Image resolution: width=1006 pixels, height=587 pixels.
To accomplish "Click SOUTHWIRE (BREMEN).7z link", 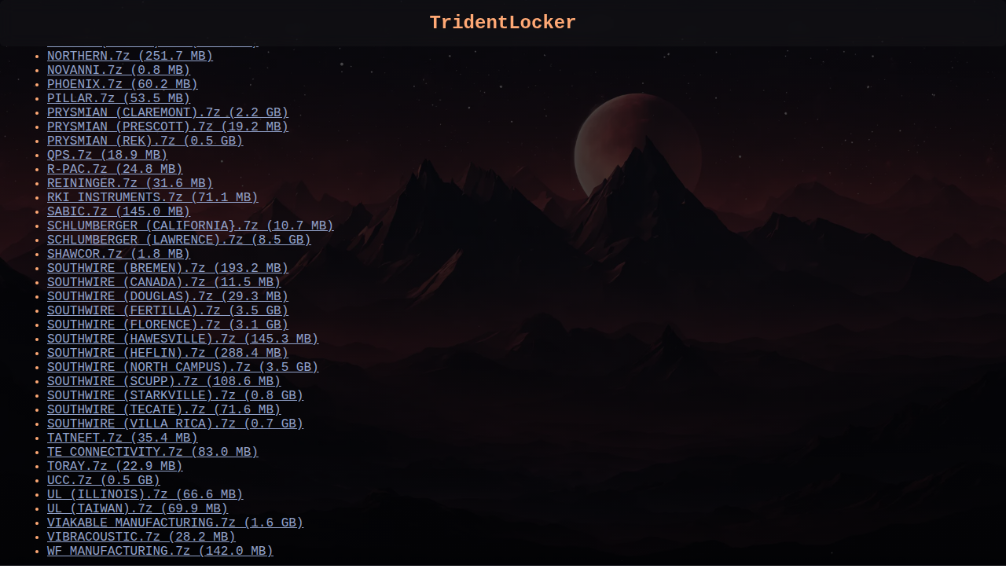I will coord(167,269).
